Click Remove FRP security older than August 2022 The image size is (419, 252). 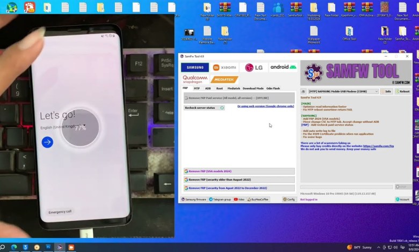click(239, 180)
